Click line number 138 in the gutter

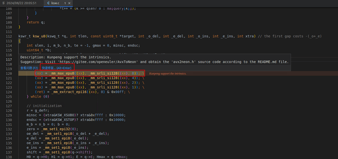pyautogui.click(x=9, y=157)
